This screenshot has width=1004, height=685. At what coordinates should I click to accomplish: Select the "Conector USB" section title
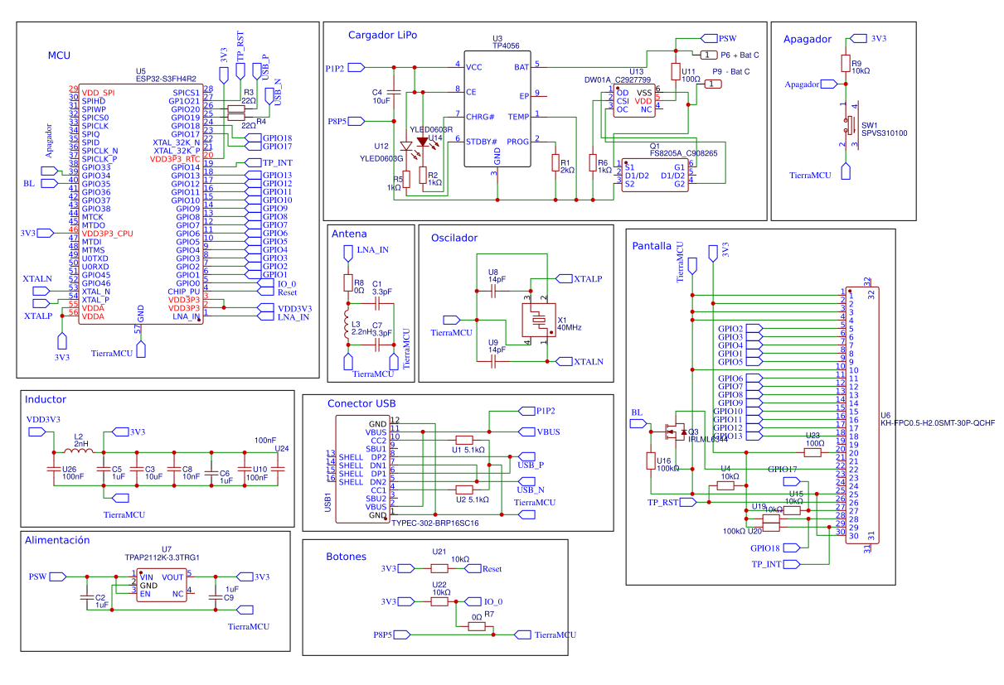tap(361, 403)
